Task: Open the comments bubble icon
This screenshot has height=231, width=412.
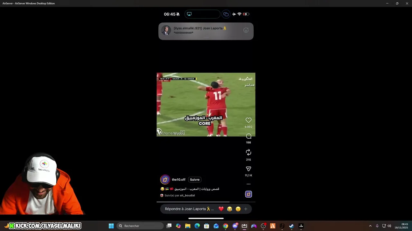Action: (x=248, y=136)
